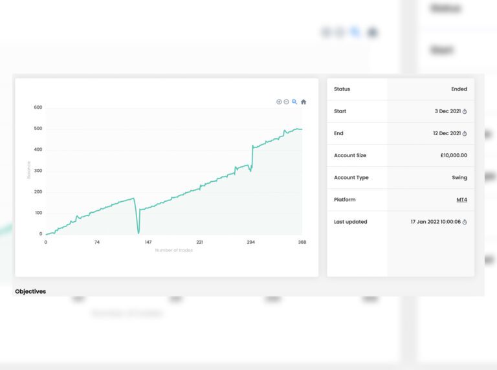Select the magnifier selection zoom tool
Image resolution: width=497 pixels, height=370 pixels.
[294, 102]
